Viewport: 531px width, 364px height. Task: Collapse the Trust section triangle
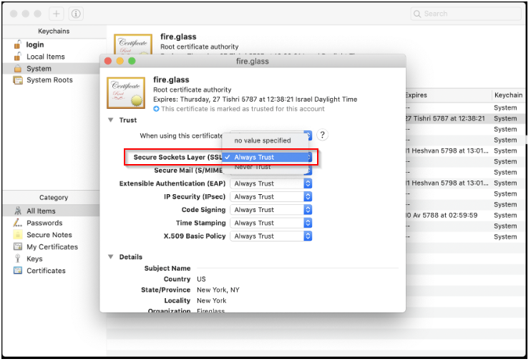click(x=111, y=120)
